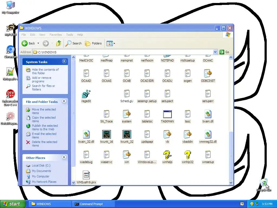This screenshot has height=208, width=277.
Task: Go to My Documents
Action: click(x=41, y=171)
